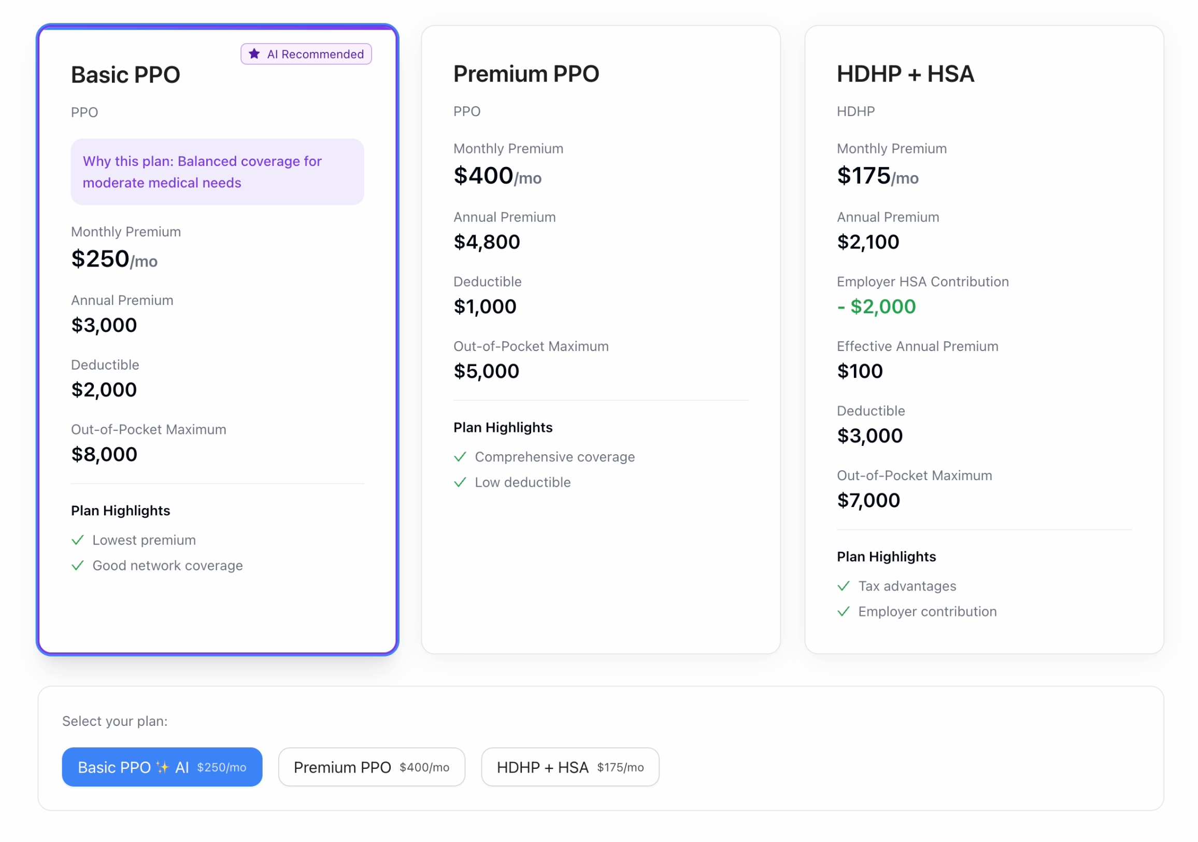Click the 'Why this plan' explanation box
This screenshot has width=1198, height=842.
click(218, 172)
